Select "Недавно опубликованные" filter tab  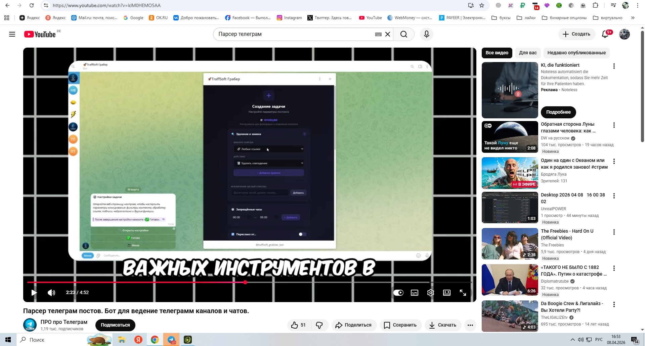coord(576,53)
